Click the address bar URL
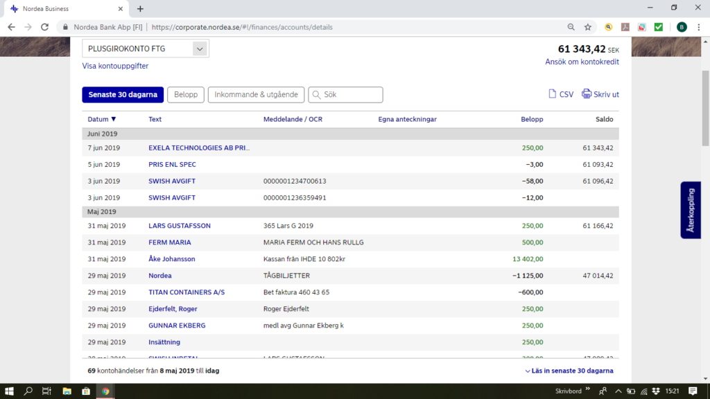This screenshot has width=710, height=399. [242, 27]
